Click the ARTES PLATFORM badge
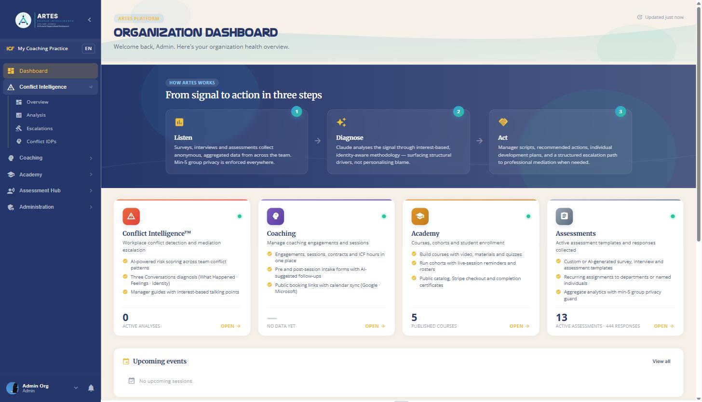 (x=139, y=19)
